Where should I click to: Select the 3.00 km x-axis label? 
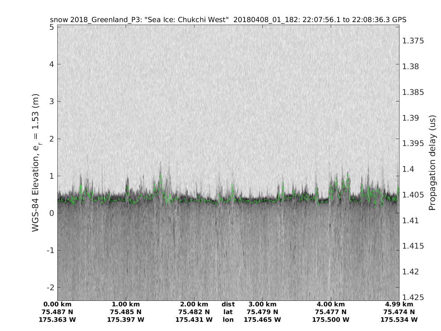(262, 304)
